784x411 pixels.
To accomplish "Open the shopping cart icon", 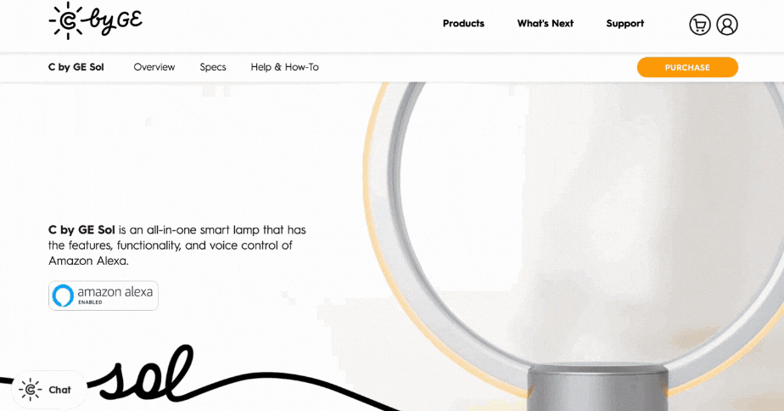I will pyautogui.click(x=699, y=24).
